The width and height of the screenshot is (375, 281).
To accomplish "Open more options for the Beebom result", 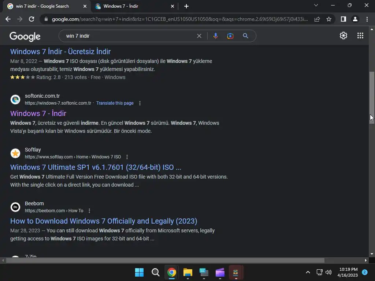I will 89,211.
